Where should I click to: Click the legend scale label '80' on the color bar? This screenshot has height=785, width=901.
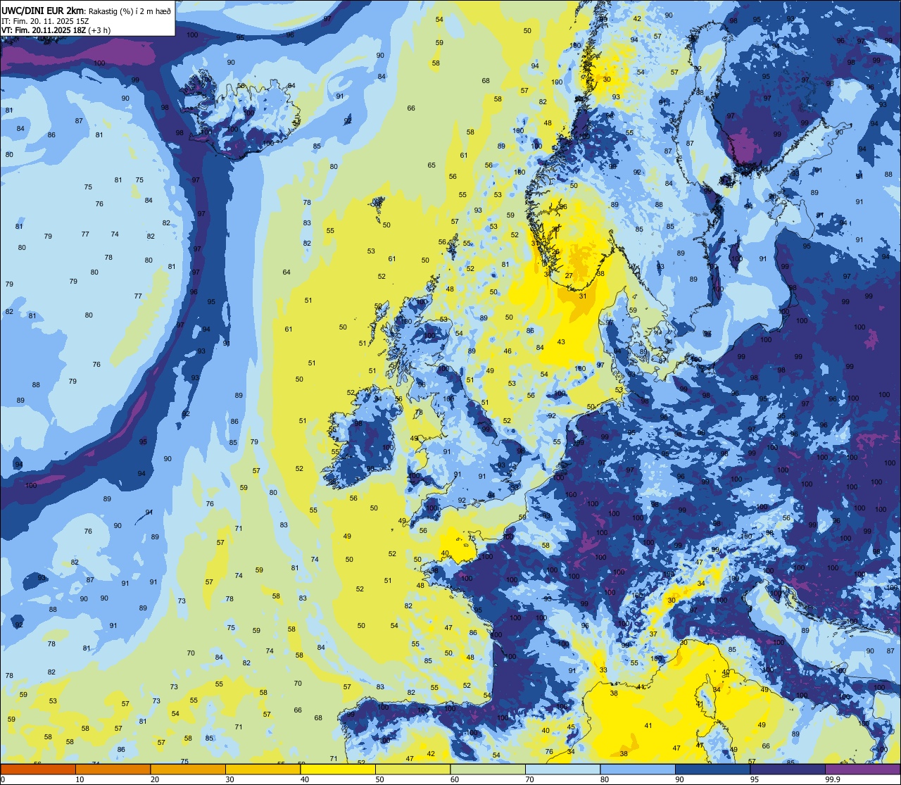(x=605, y=779)
